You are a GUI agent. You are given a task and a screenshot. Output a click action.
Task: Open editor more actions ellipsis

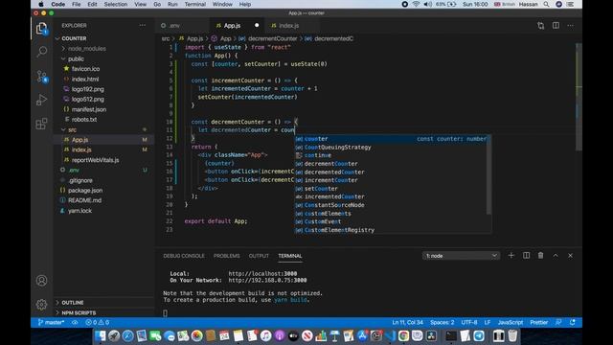point(571,26)
